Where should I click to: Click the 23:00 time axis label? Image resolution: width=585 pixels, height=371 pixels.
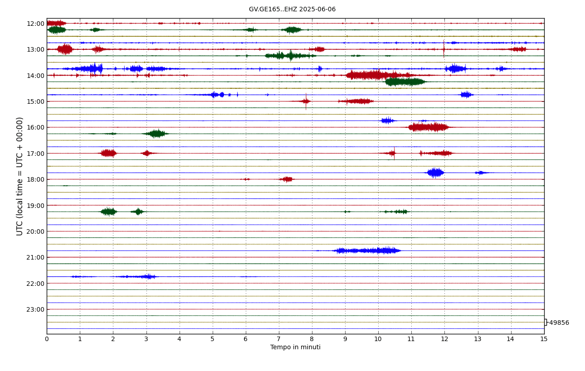coord(35,309)
